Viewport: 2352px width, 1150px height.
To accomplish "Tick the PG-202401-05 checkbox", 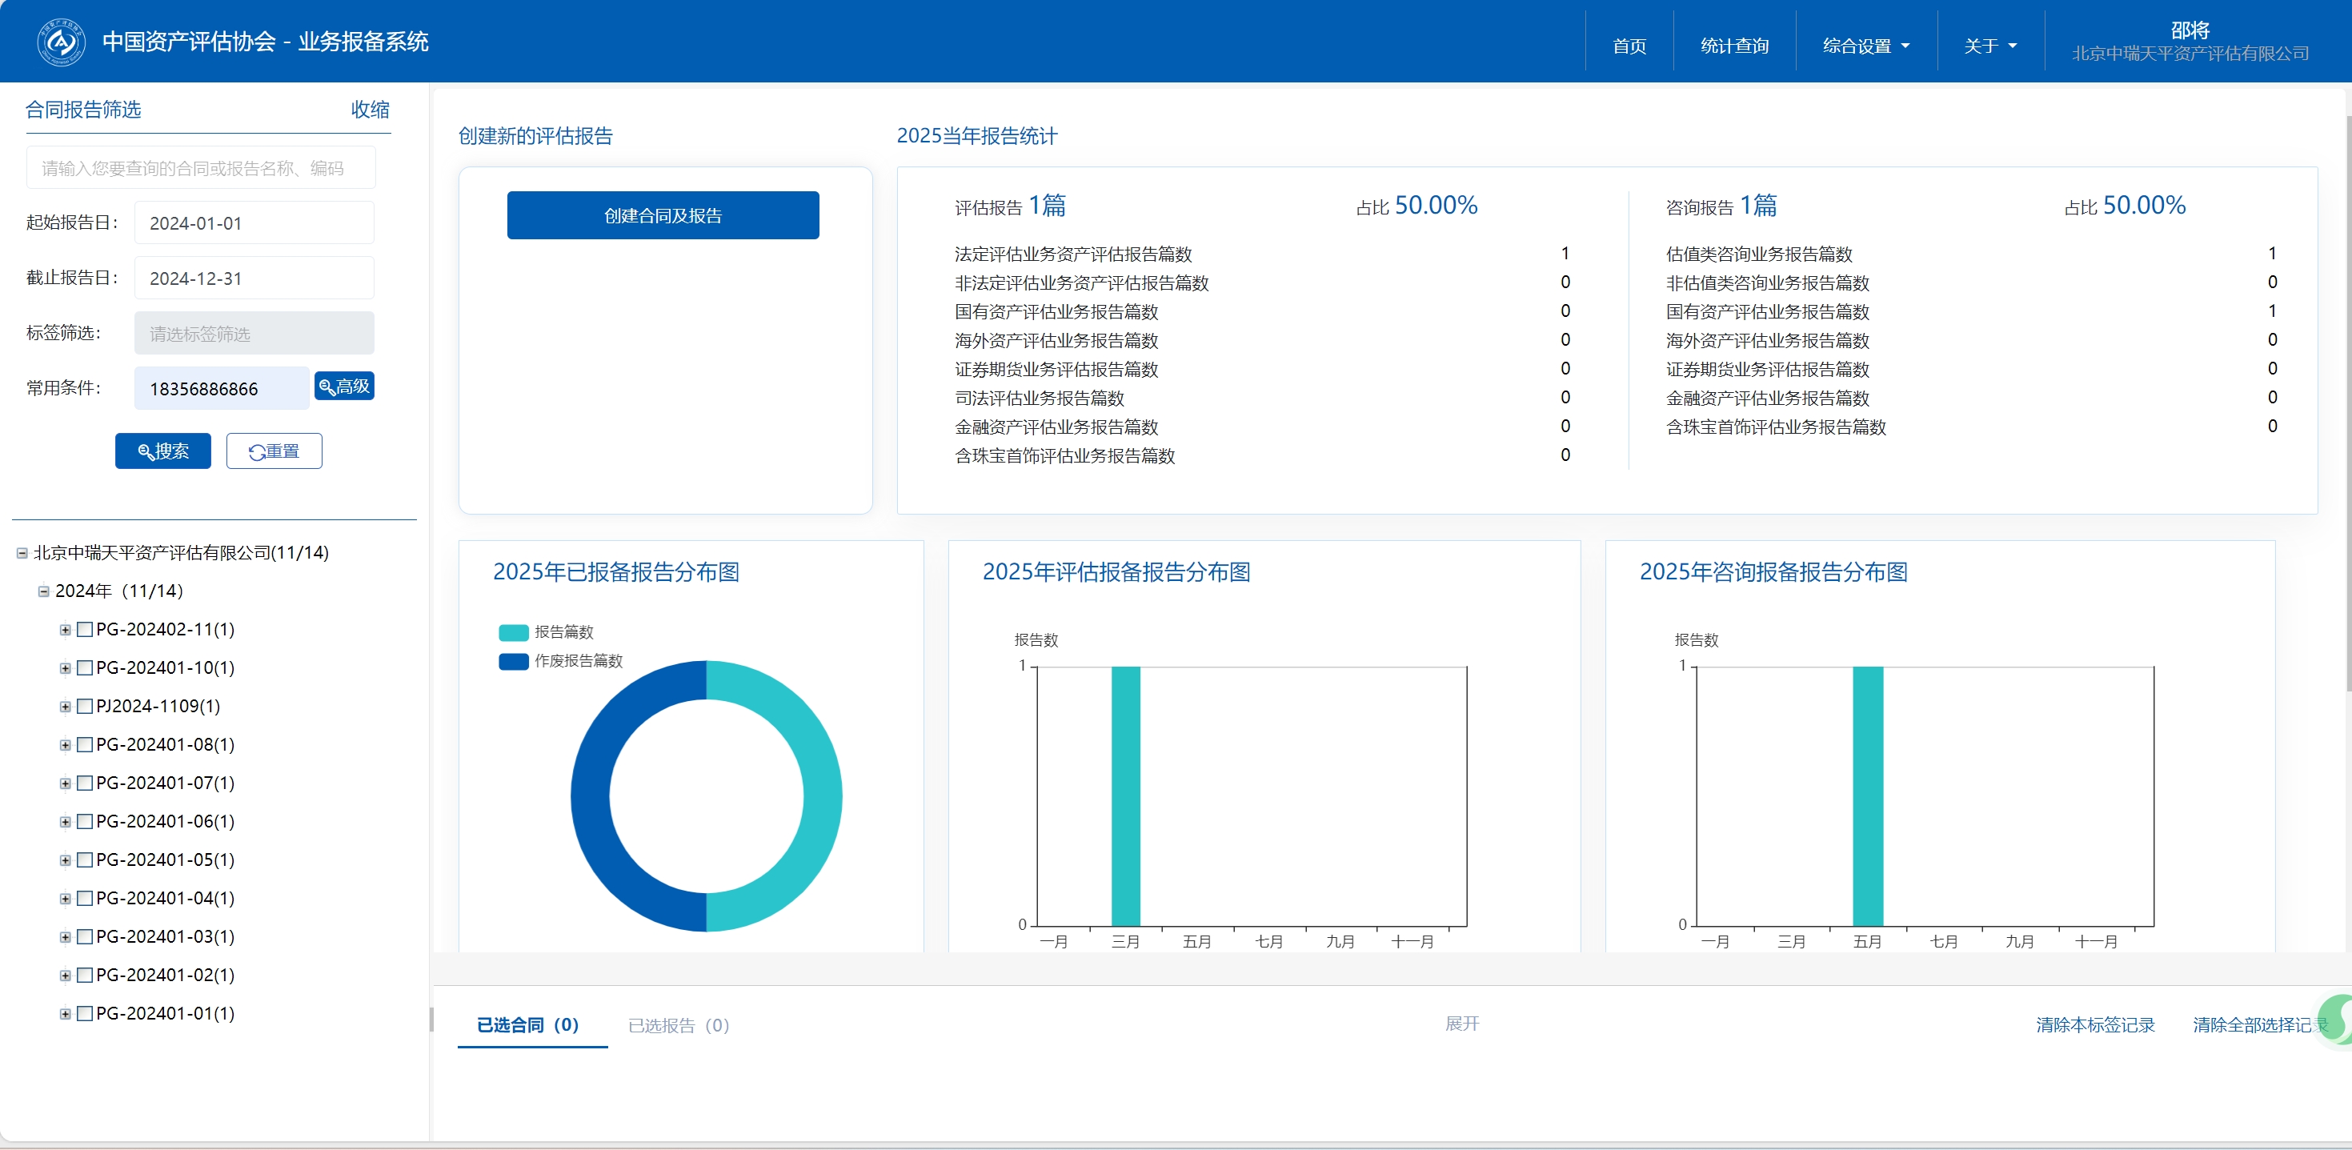I will [x=85, y=859].
